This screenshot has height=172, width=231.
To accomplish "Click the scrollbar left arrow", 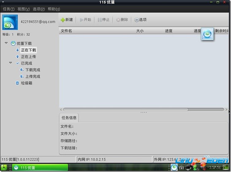I will tap(61, 110).
